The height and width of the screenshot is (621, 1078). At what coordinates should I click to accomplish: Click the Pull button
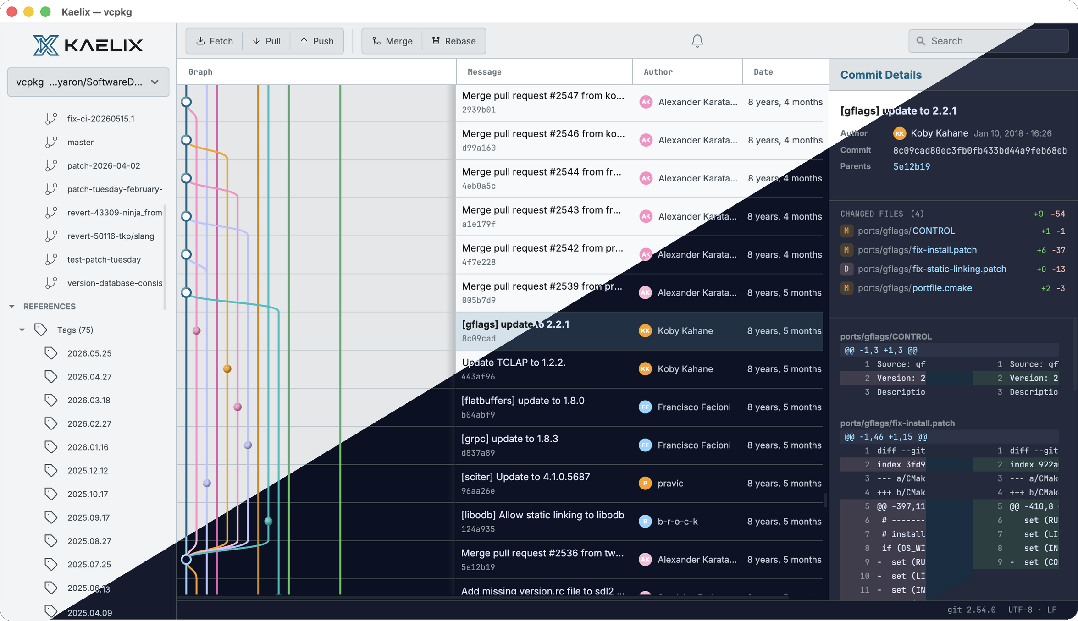266,41
